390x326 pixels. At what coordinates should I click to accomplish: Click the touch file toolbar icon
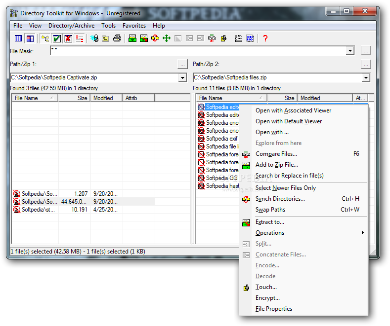point(223,38)
